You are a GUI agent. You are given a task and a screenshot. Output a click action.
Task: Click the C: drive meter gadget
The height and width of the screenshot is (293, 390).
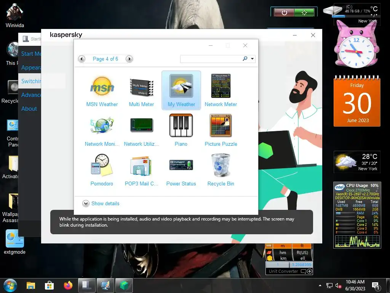point(351,11)
